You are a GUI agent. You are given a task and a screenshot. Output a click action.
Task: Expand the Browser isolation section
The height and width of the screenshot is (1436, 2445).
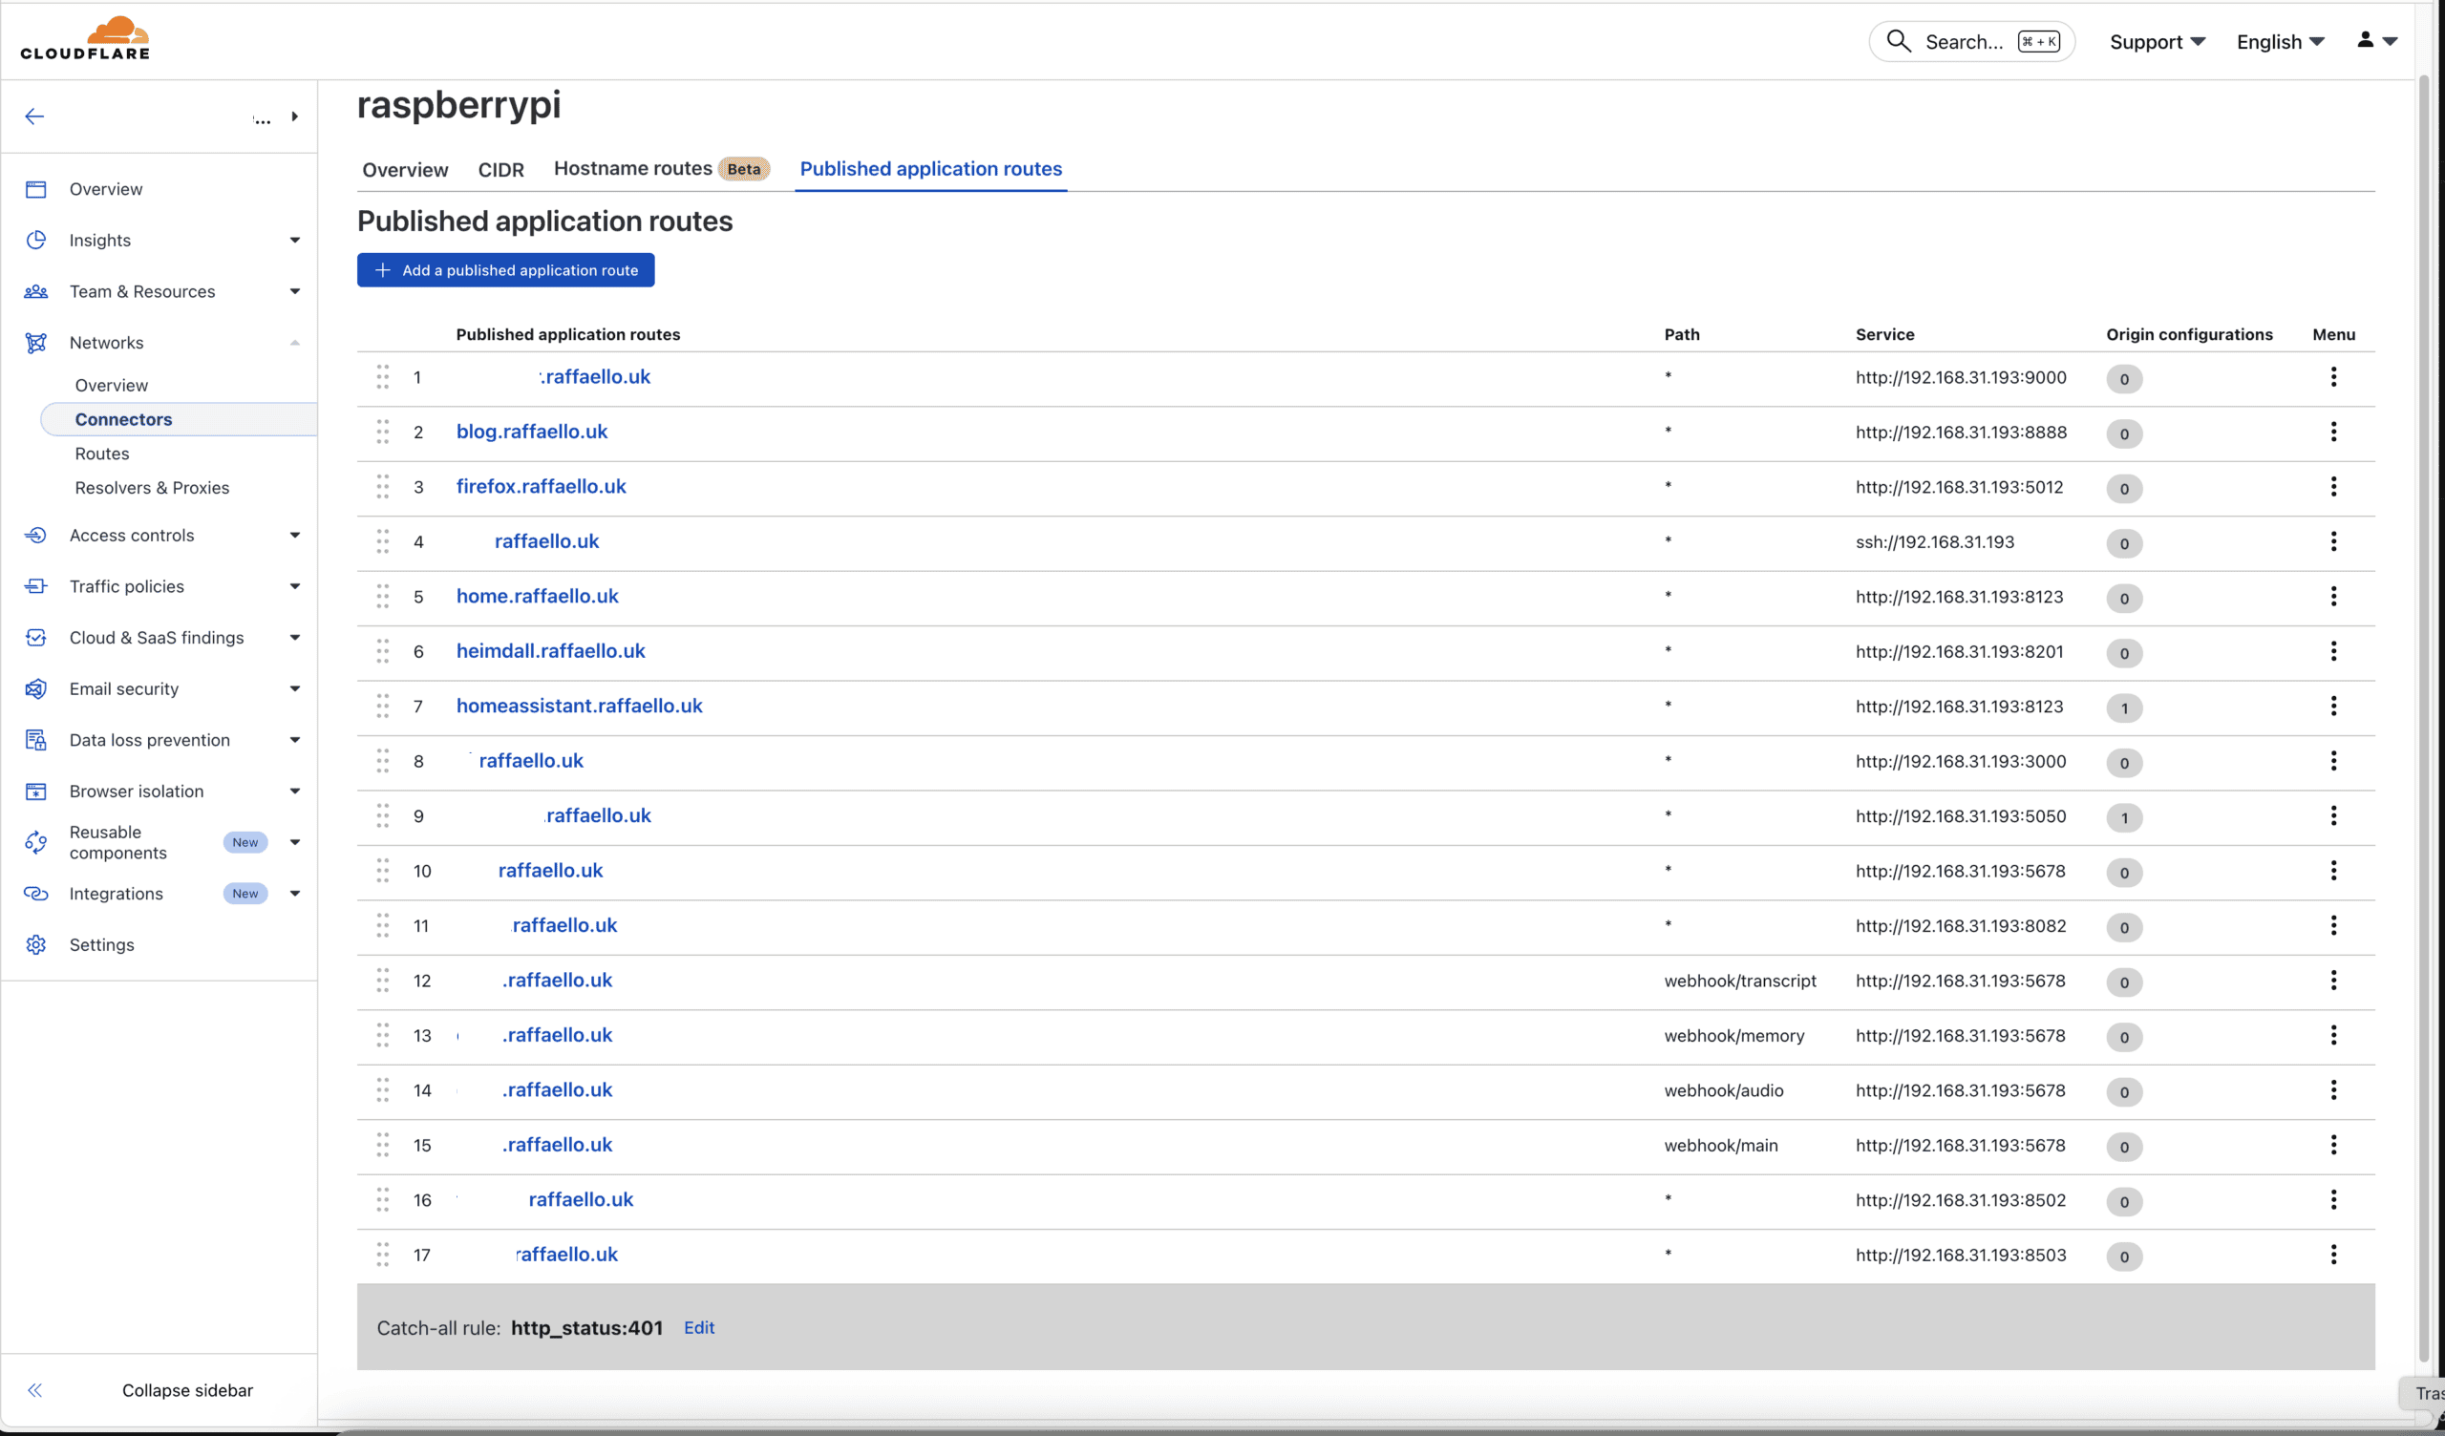pyautogui.click(x=294, y=792)
